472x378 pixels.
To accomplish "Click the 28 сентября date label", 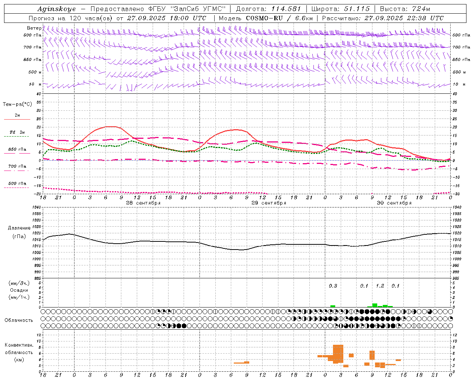I will point(143,203).
